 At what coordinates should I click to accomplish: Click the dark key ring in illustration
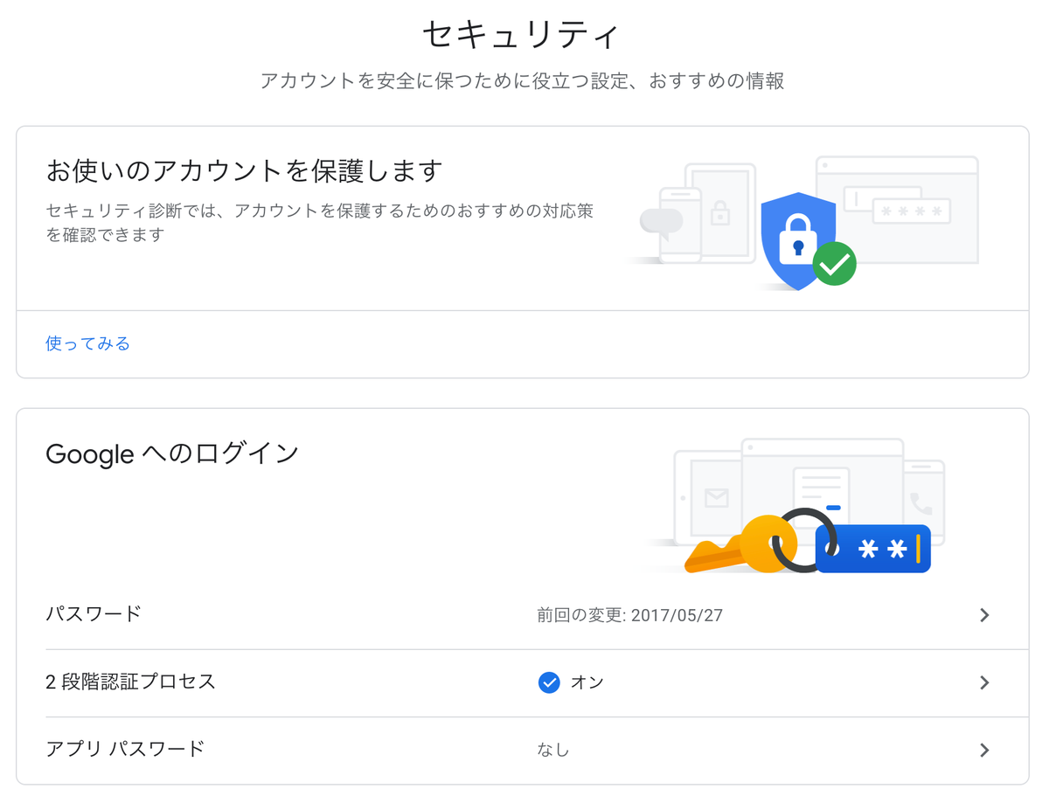806,540
